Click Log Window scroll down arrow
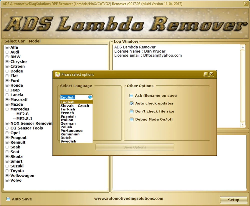The height and width of the screenshot is (206, 250). coord(243,125)
